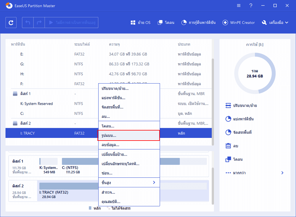The image size is (296, 217).
Task: Click แบ่งพาร์ติชัน pie icon in right panel
Action: (228, 119)
